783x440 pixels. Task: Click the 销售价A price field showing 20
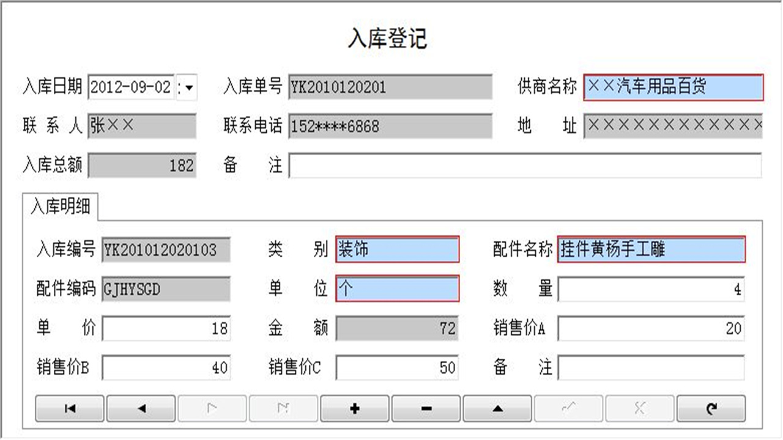point(651,328)
